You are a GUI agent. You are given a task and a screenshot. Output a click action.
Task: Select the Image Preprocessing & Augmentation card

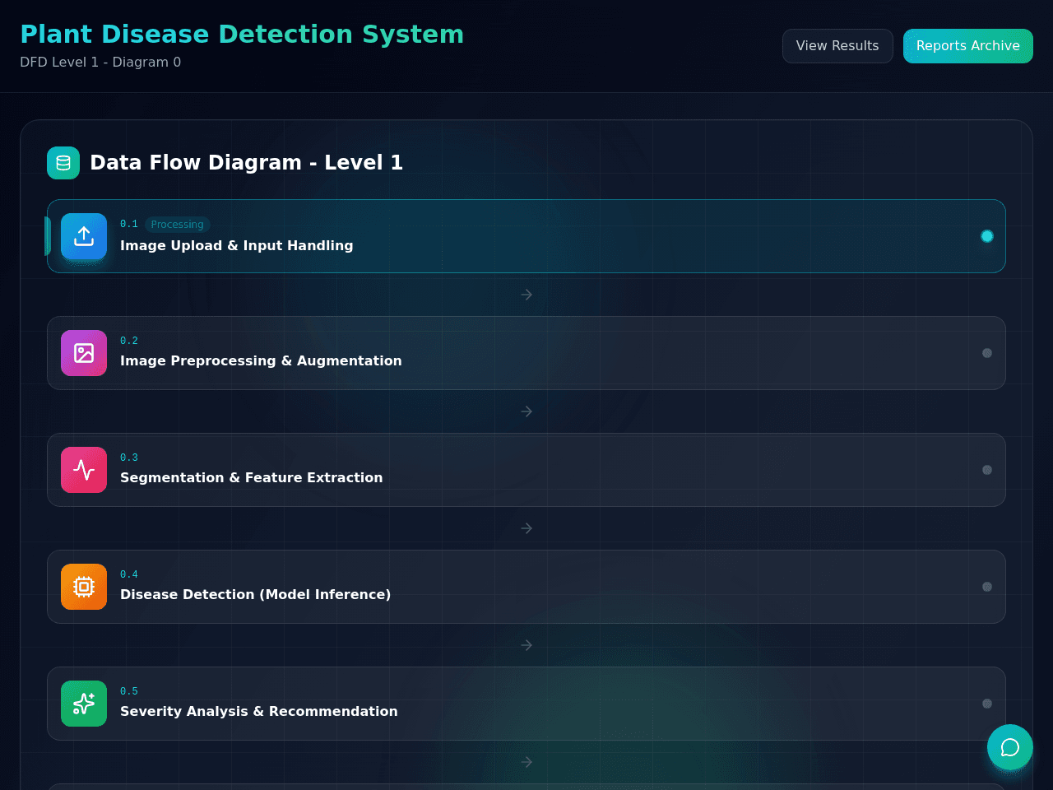pyautogui.click(x=526, y=353)
